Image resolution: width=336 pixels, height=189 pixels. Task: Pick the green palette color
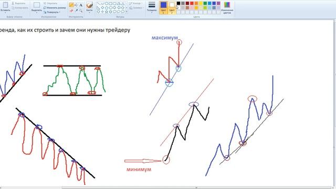point(205,3)
